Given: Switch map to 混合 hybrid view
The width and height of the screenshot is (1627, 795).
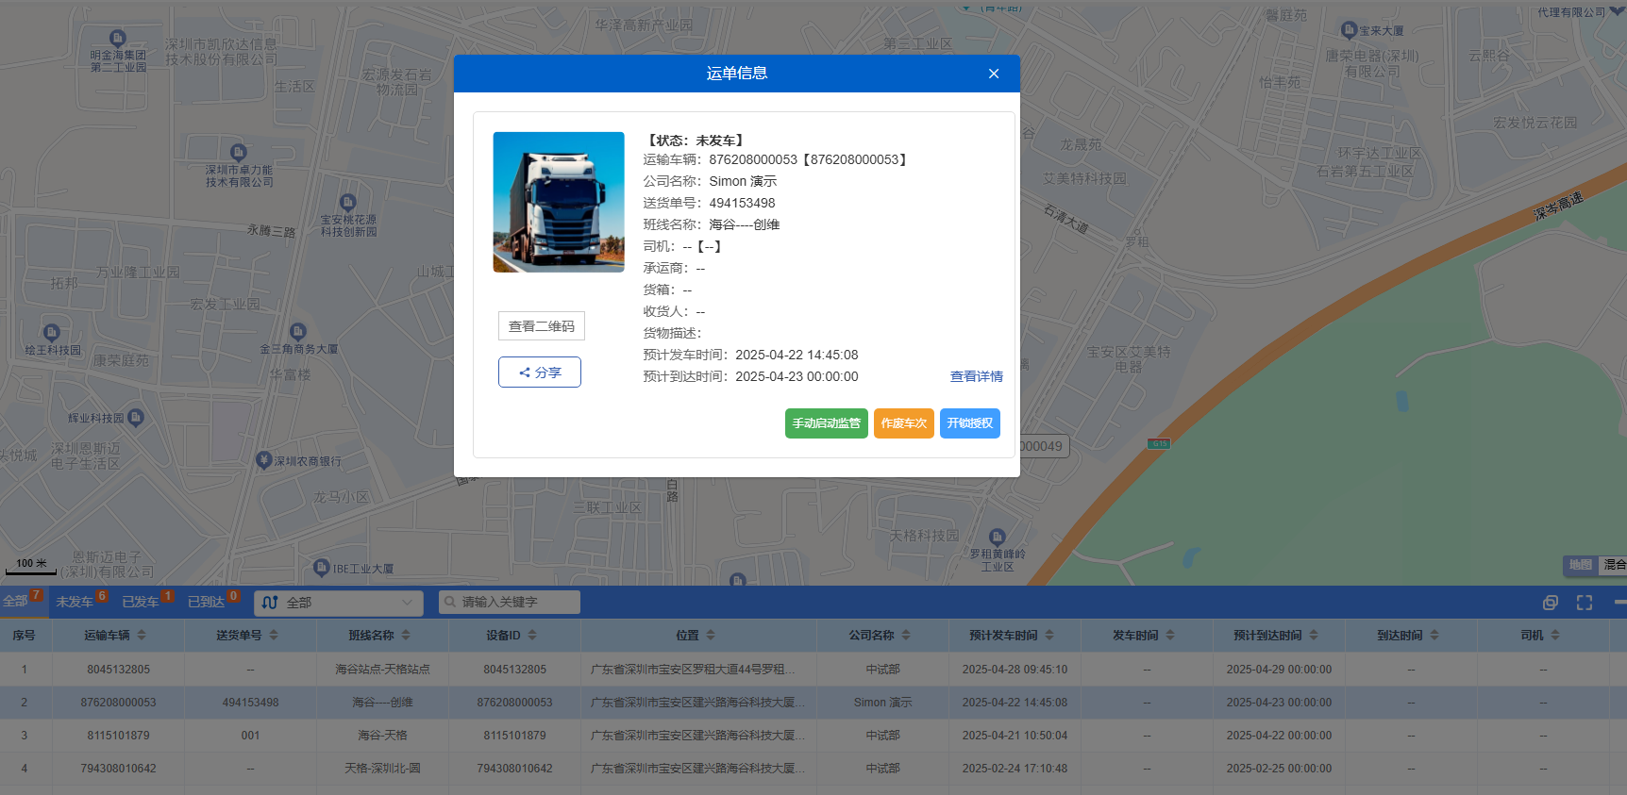Looking at the screenshot, I should (1614, 565).
